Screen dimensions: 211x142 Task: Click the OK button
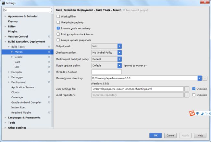tap(155, 136)
